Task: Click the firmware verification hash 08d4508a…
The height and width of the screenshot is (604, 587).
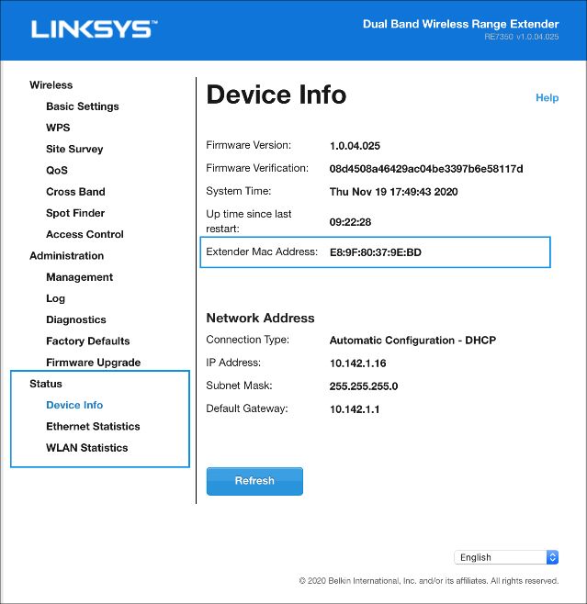Action: 426,169
